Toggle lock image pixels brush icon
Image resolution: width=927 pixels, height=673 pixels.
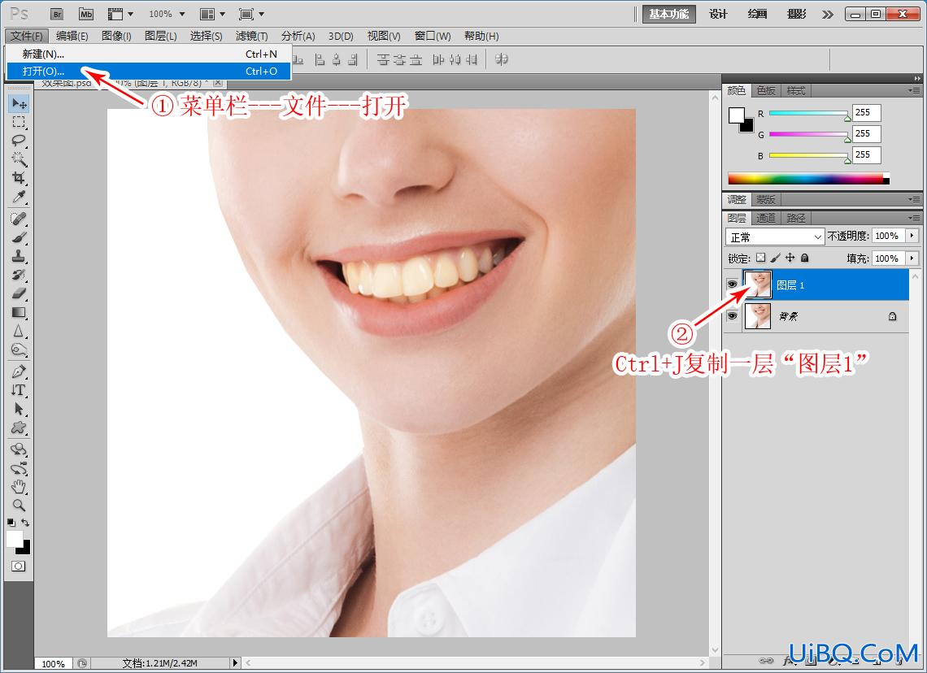click(776, 258)
